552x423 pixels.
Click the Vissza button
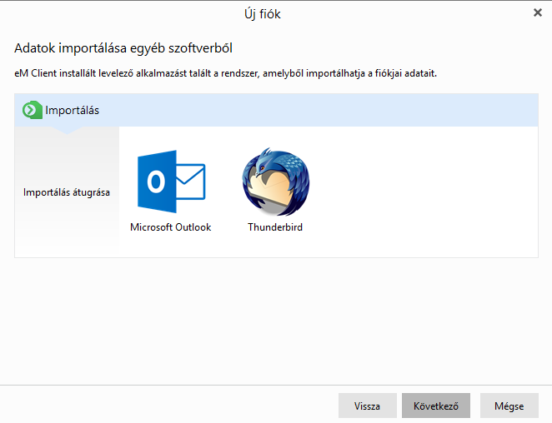pyautogui.click(x=368, y=406)
